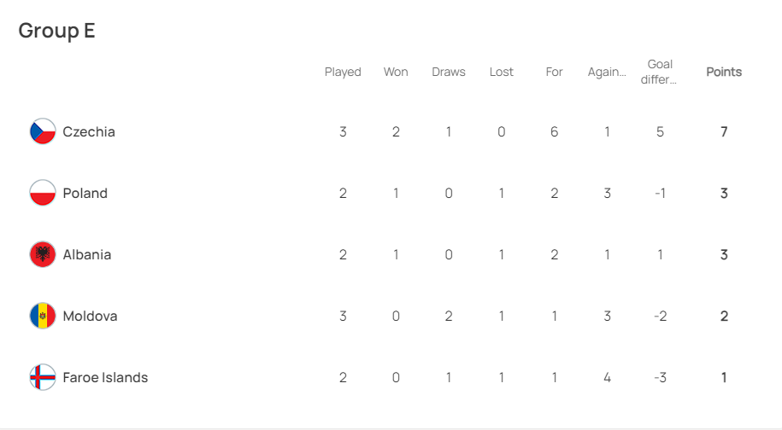
Task: Click the truncated Goal difference header
Action: tap(659, 72)
